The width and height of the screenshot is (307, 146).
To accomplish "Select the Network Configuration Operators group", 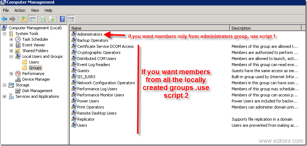I will coord(106,83).
